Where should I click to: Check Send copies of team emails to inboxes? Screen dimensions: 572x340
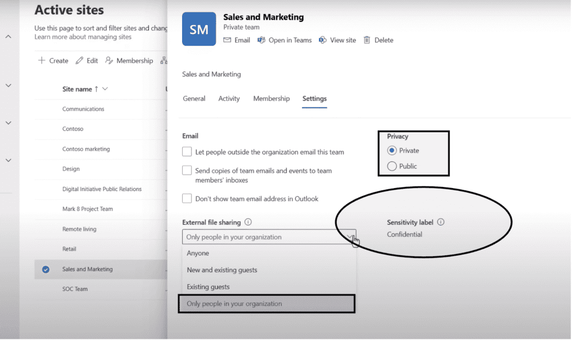187,170
